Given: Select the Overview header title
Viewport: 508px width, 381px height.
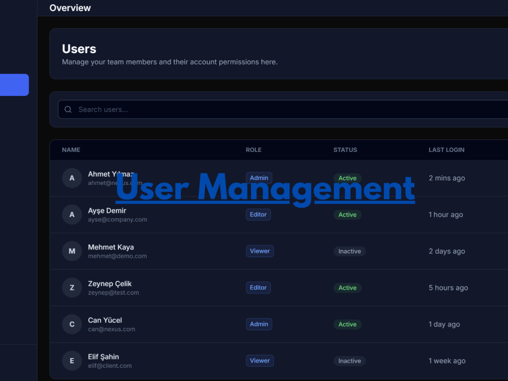Looking at the screenshot, I should tap(70, 8).
